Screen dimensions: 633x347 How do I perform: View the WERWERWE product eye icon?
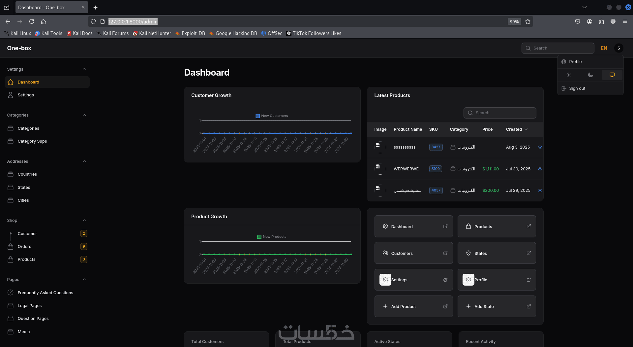pos(540,169)
